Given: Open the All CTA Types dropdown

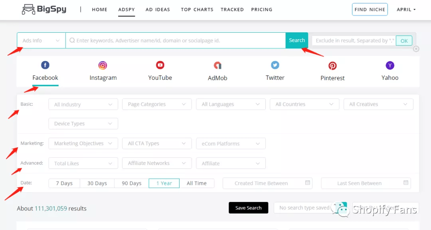Looking at the screenshot, I should pos(157,143).
